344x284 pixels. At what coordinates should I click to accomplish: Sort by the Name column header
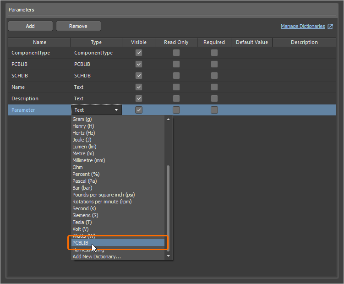pos(39,42)
